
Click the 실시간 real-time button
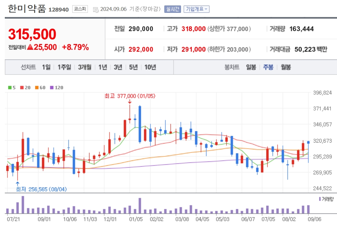(173, 9)
